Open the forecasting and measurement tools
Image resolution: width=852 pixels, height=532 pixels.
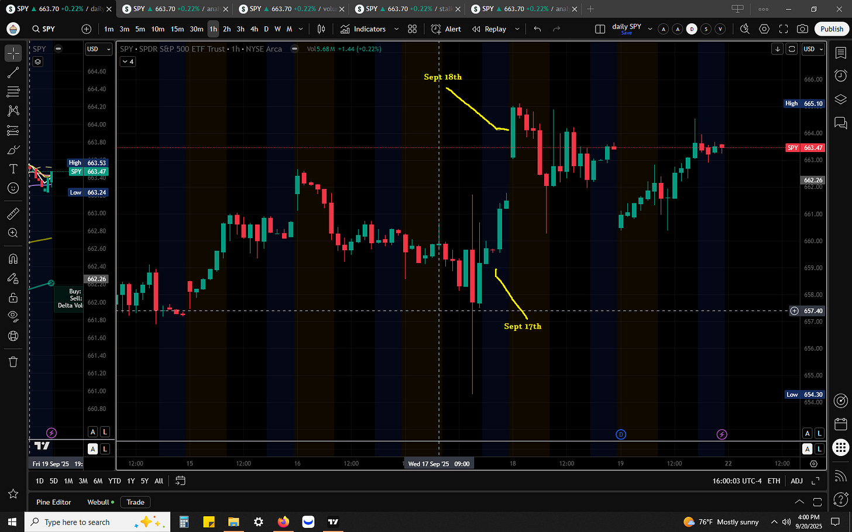pos(13,130)
